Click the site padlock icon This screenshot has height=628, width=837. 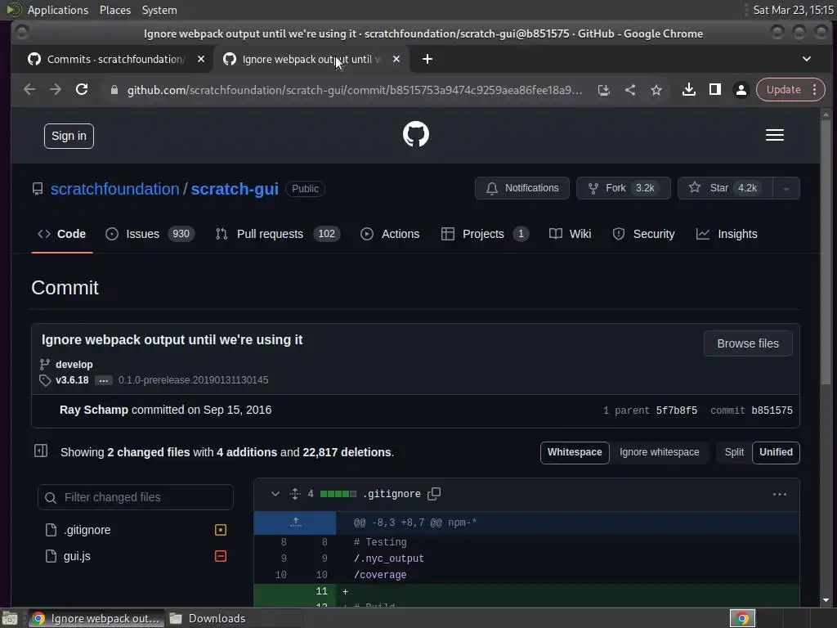point(114,90)
